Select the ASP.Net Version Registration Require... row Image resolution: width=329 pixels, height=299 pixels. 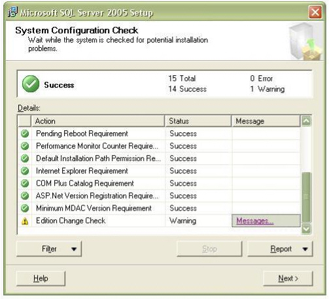click(x=159, y=196)
